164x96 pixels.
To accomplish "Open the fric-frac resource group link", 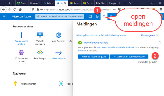I will pyautogui.click(x=82, y=51).
